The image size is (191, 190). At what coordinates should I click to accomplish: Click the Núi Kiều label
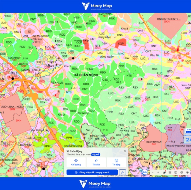[x=124, y=130]
